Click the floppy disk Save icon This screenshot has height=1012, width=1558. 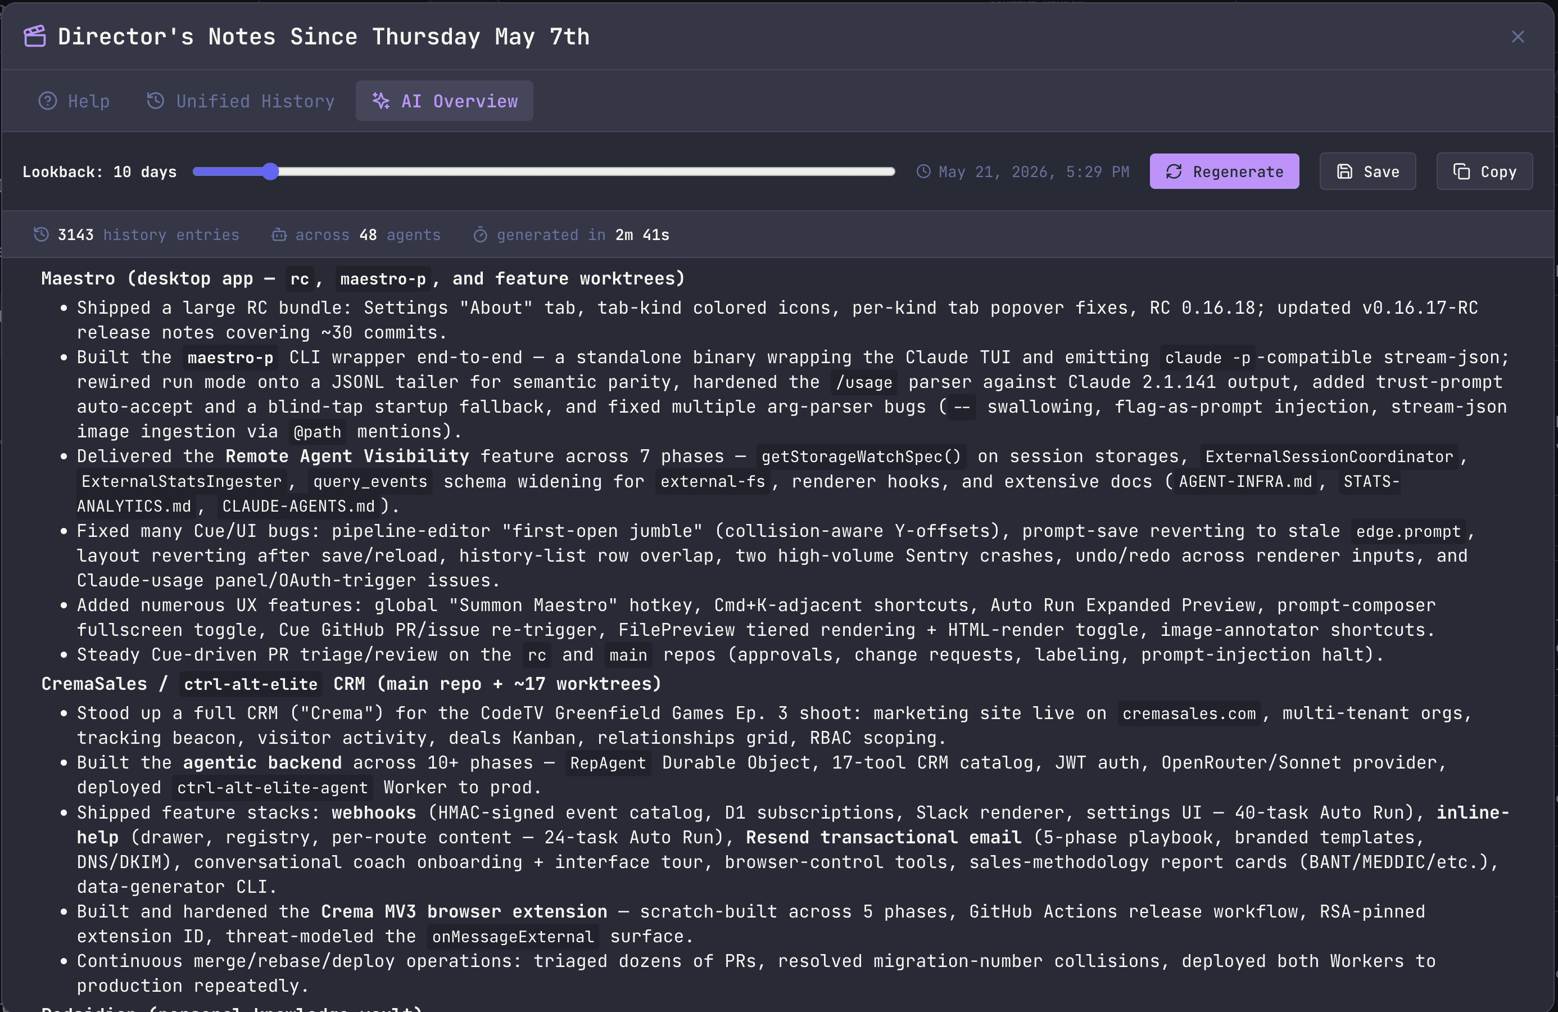1344,171
